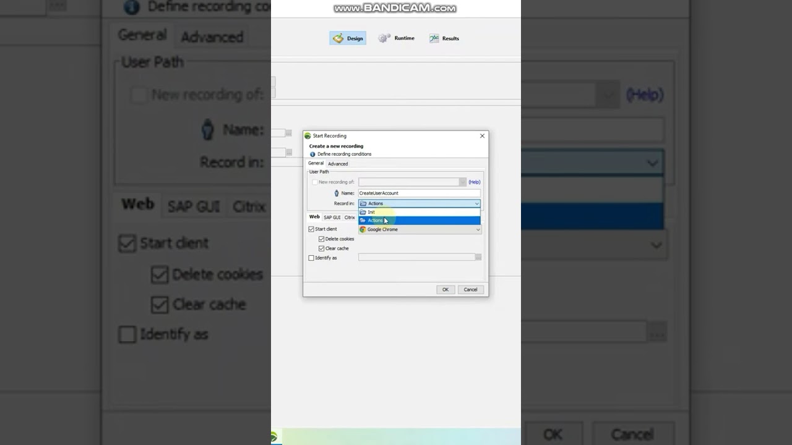Close the Start Recording dialog
The height and width of the screenshot is (445, 792).
click(x=482, y=136)
